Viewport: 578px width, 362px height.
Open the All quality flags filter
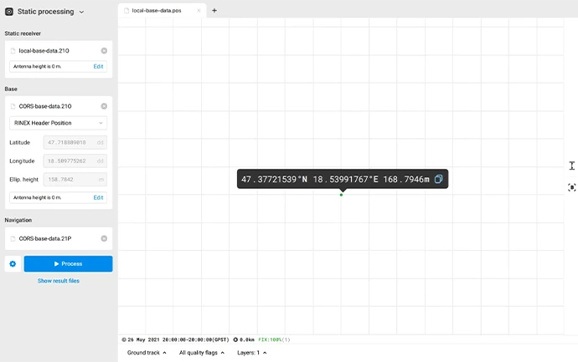click(202, 353)
